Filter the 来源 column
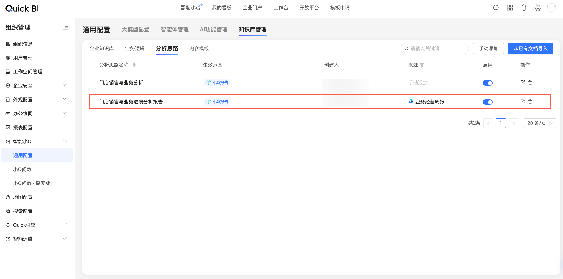The height and width of the screenshot is (279, 563). [x=422, y=65]
